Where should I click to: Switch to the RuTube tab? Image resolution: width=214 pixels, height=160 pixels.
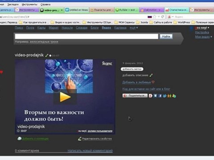[127, 10]
